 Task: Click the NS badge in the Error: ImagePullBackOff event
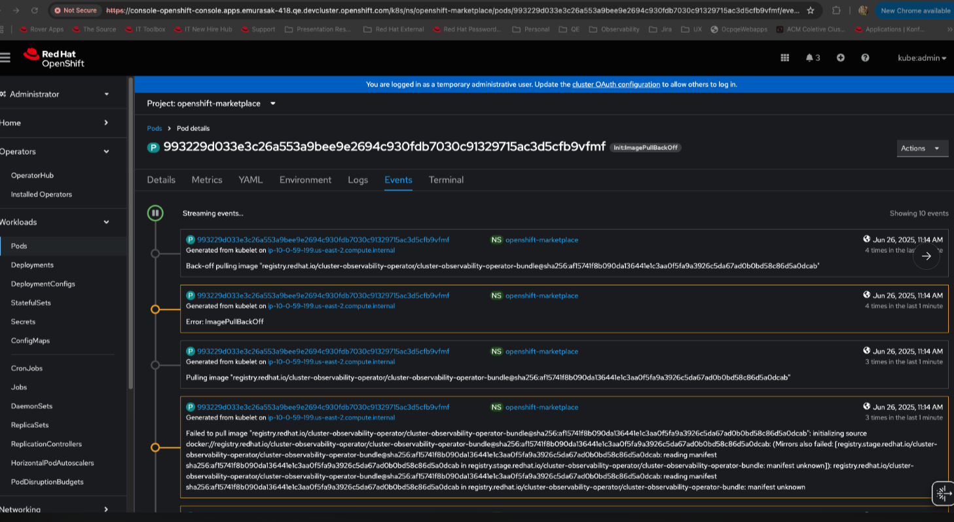point(496,295)
